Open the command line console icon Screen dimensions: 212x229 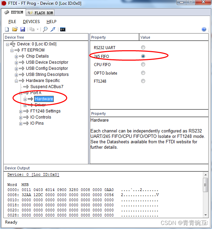(x=63, y=29)
